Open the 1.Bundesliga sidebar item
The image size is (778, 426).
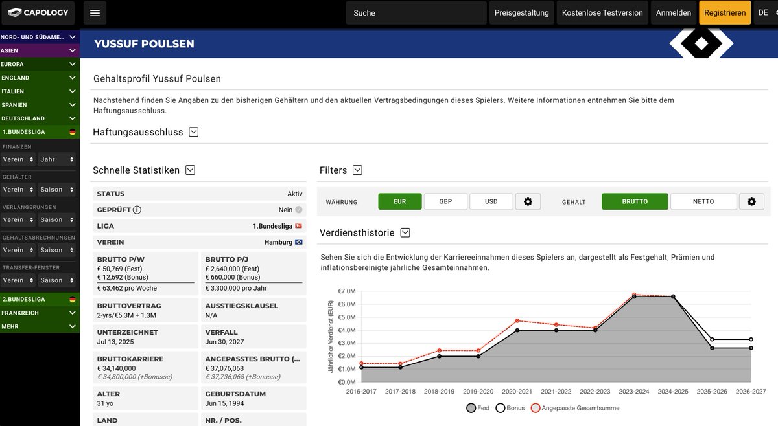pos(40,132)
